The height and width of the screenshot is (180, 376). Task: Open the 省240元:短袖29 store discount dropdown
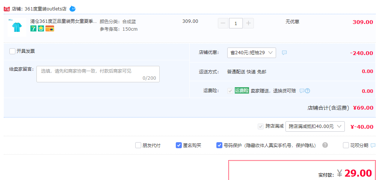click(x=252, y=53)
